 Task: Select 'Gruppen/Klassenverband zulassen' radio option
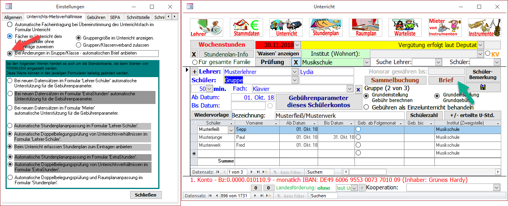coord(78,45)
